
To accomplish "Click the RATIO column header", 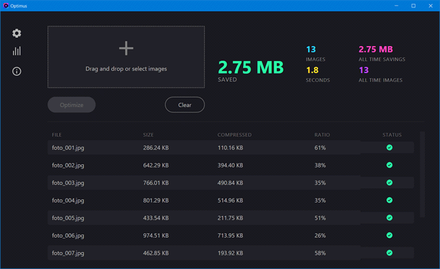I will [322, 135].
